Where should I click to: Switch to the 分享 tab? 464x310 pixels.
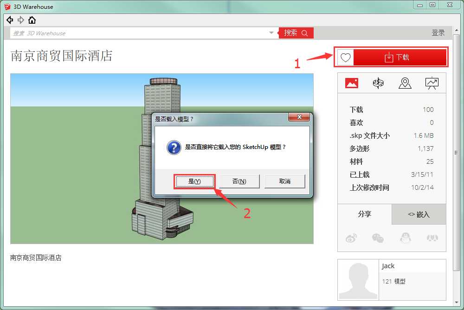[365, 214]
